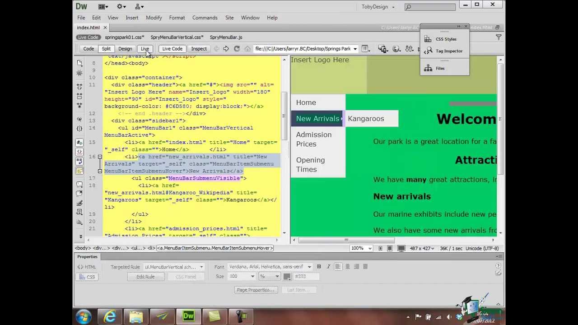This screenshot has height=325, width=578.
Task: Switch to Code view
Action: 89,49
